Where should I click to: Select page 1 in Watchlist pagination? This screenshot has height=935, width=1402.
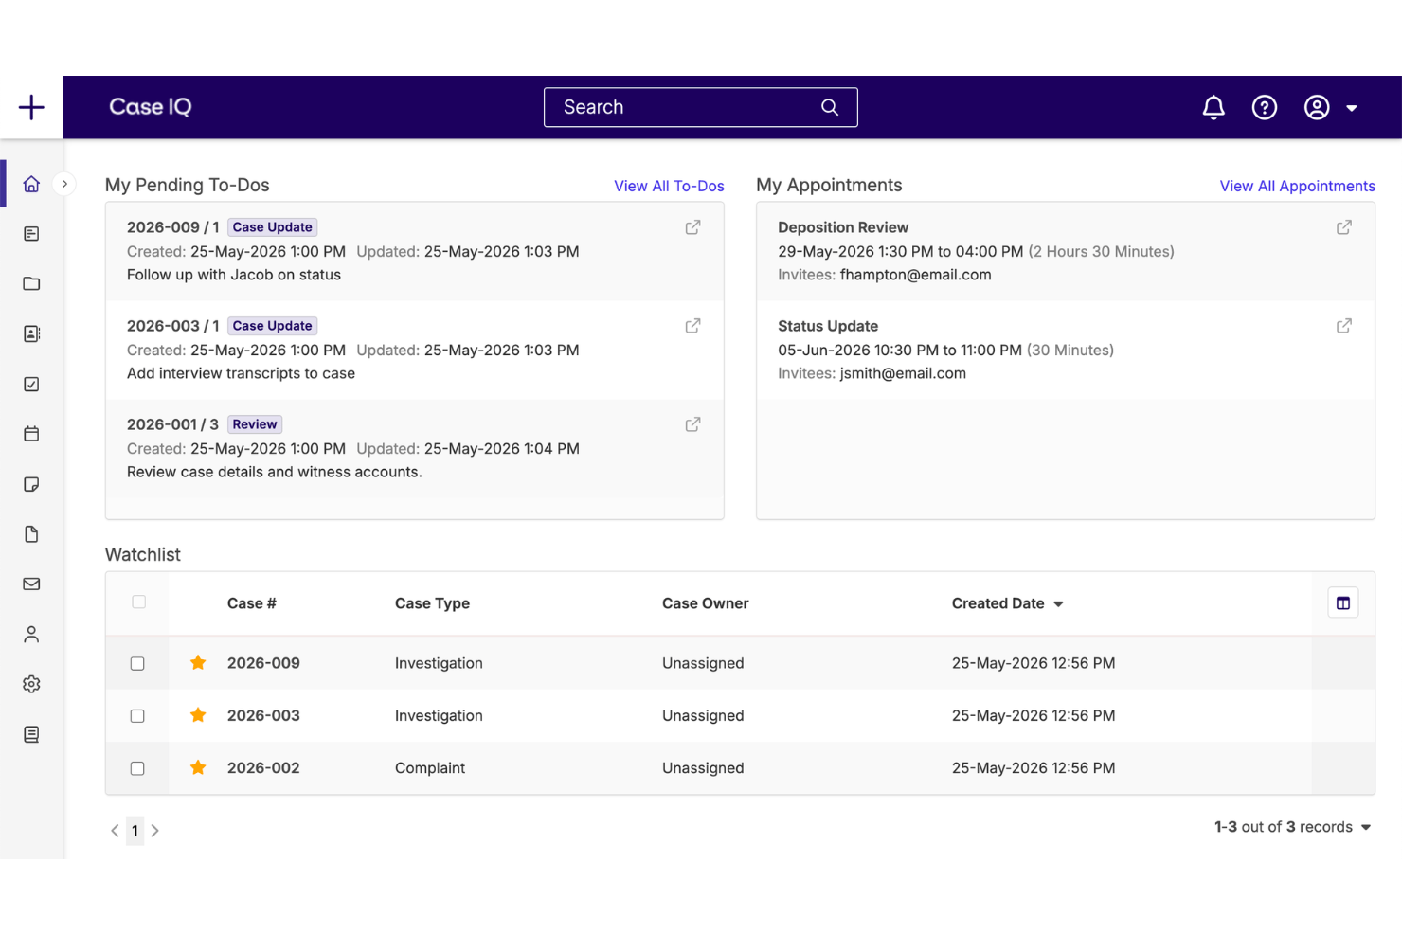[x=135, y=831]
